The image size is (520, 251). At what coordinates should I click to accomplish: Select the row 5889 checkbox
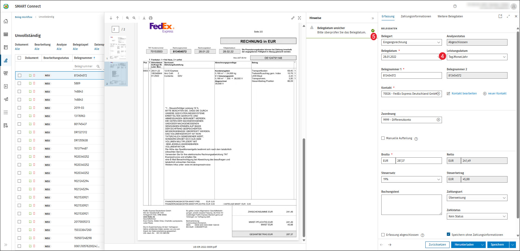click(x=19, y=83)
